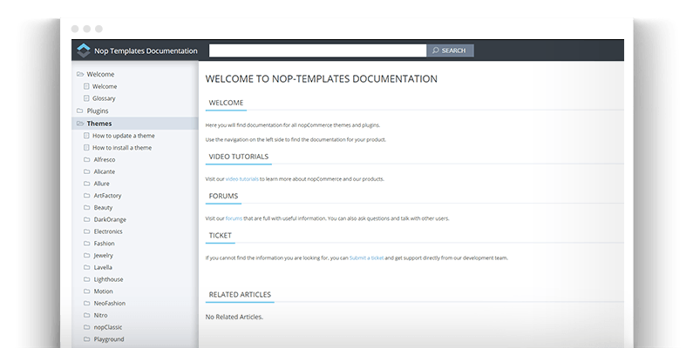Follow the 'video tutorials' link
693x348 pixels.
coord(242,178)
